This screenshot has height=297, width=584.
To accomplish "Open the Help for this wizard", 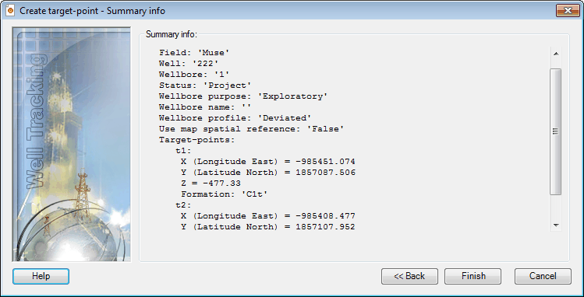I will pyautogui.click(x=41, y=276).
